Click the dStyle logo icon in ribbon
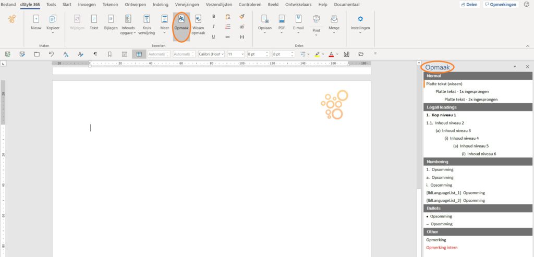 click(12, 19)
